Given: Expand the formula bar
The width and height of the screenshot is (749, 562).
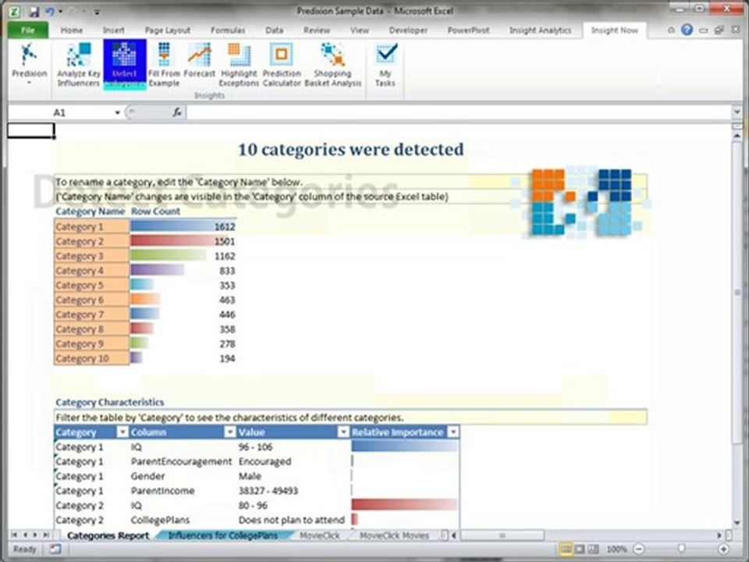Looking at the screenshot, I should [x=737, y=112].
